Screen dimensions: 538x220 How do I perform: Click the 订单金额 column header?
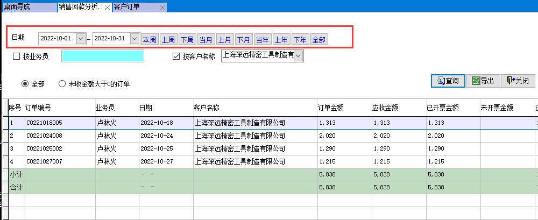pyautogui.click(x=331, y=108)
